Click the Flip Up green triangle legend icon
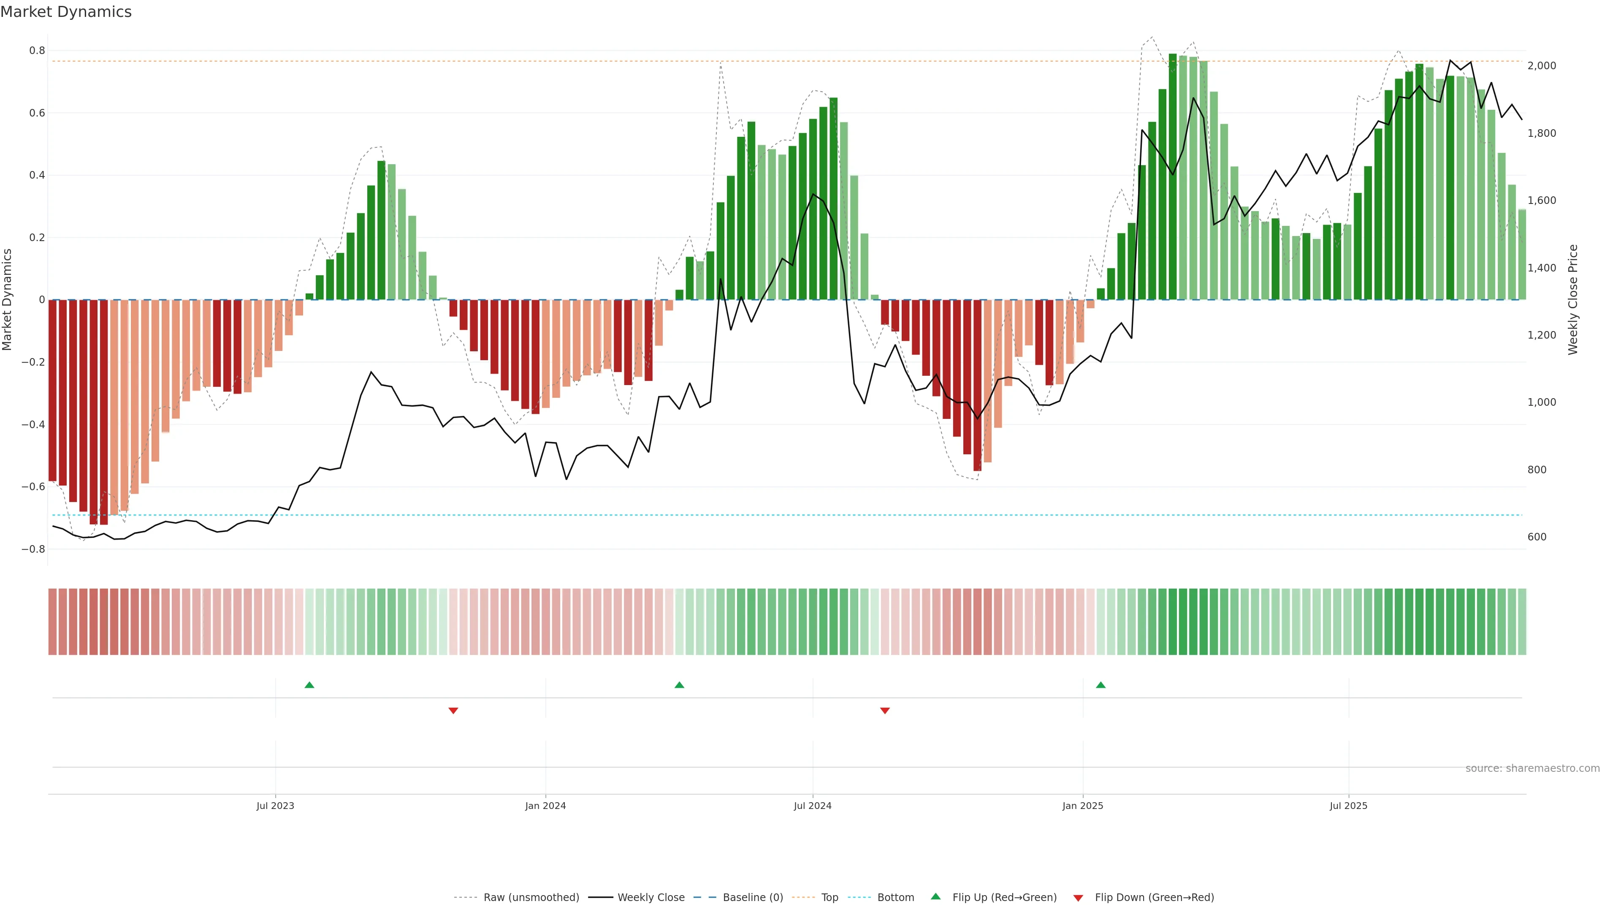 pyautogui.click(x=936, y=896)
